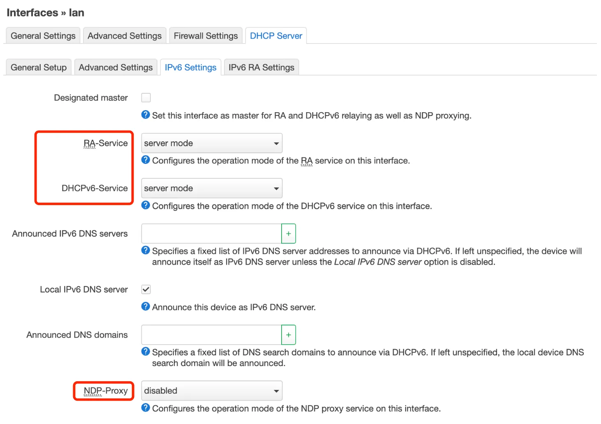The width and height of the screenshot is (601, 424).
Task: Open the IPv6 RA Settings tab
Action: [x=261, y=68]
